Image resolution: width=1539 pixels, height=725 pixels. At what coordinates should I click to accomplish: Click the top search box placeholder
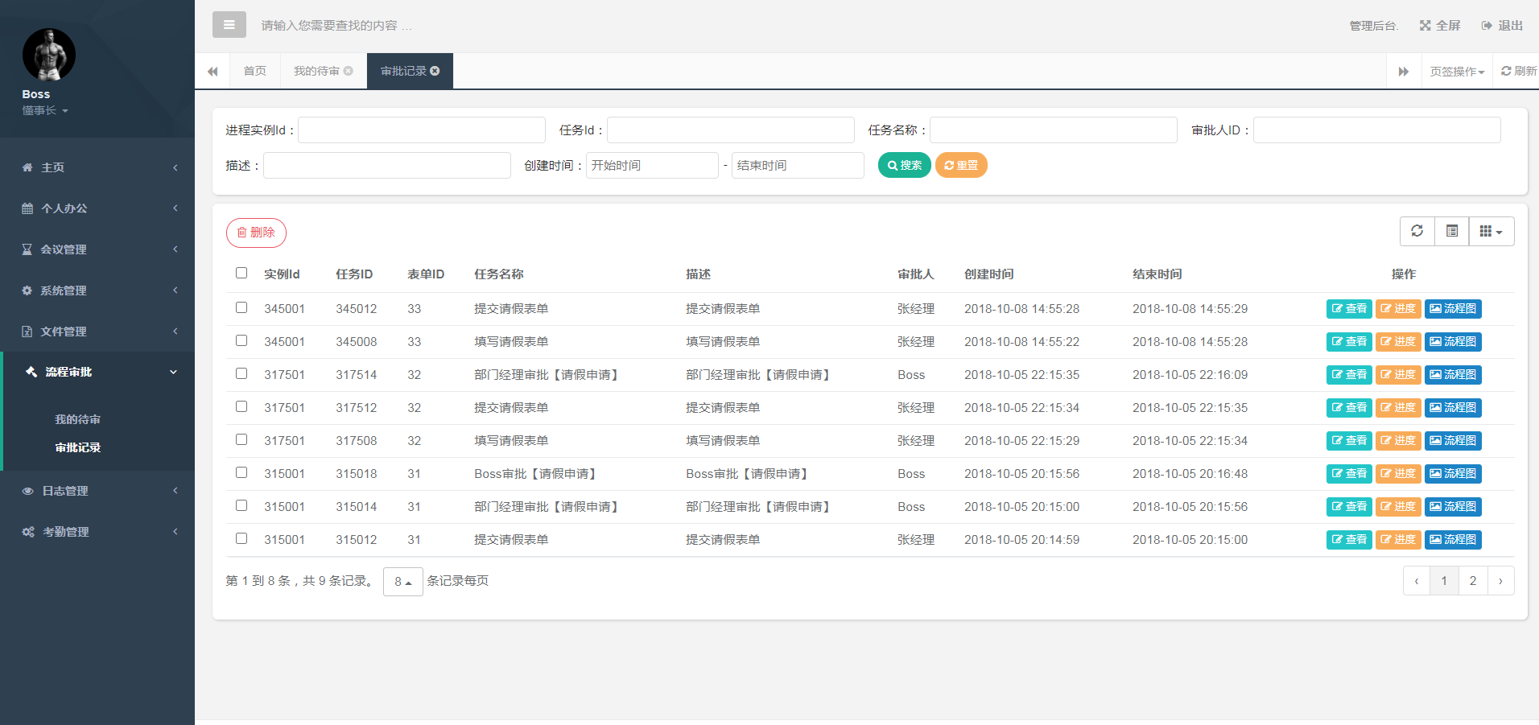(336, 26)
